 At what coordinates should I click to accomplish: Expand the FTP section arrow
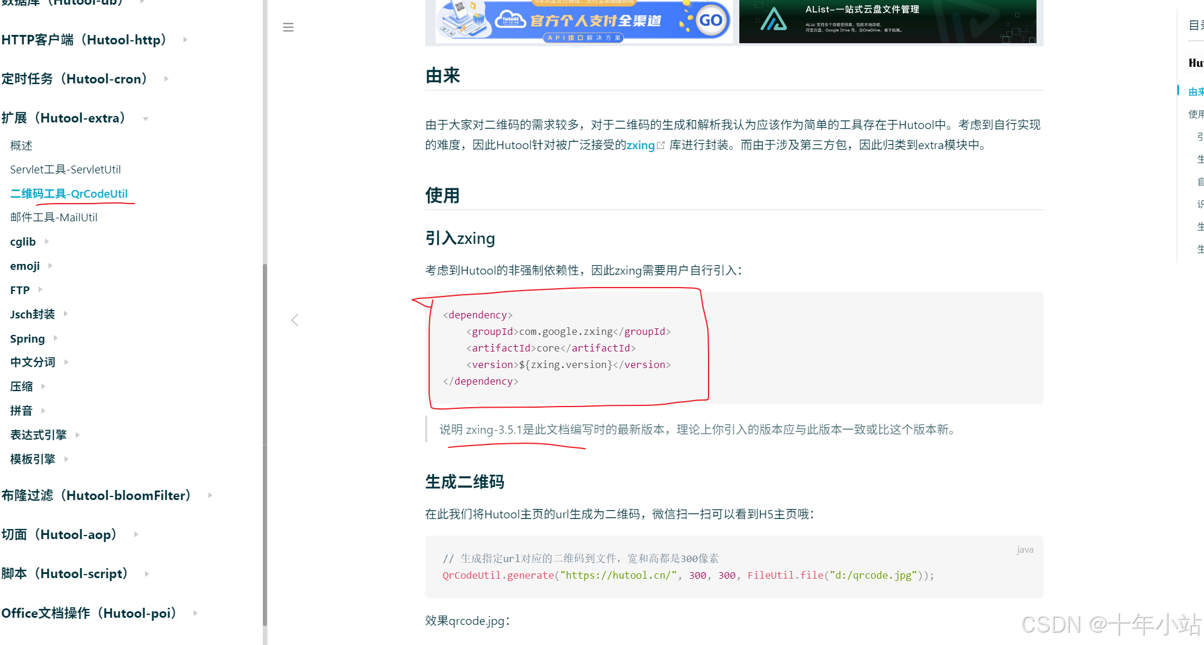tap(40, 289)
